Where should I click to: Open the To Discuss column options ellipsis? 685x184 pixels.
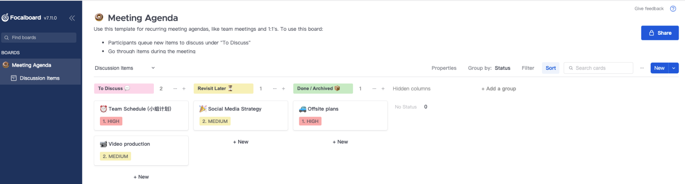coord(175,89)
